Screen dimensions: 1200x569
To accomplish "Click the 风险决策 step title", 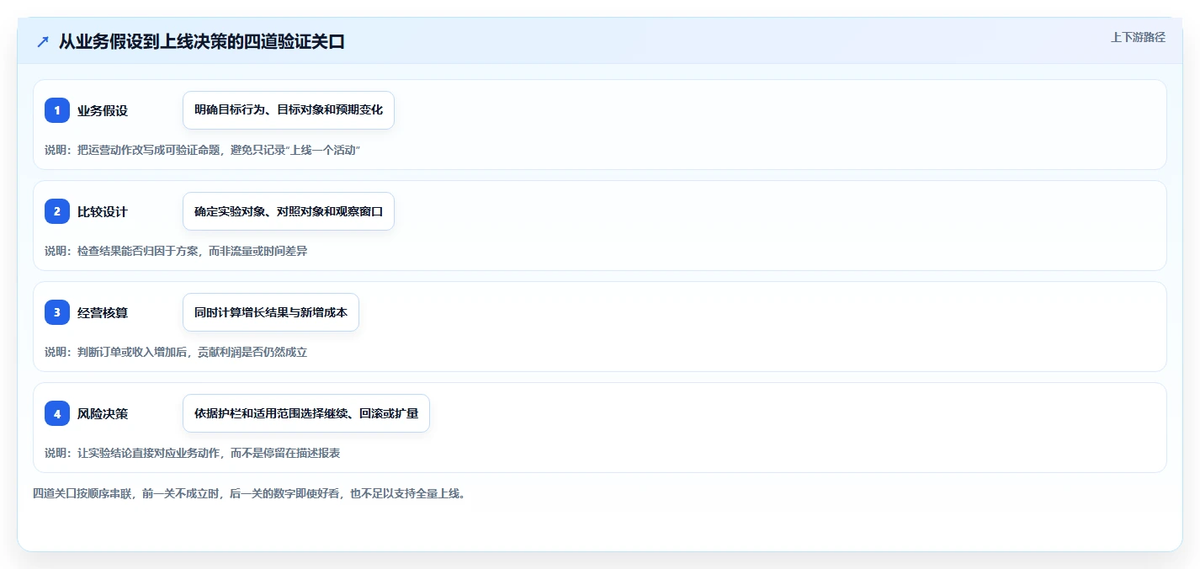I will [103, 413].
